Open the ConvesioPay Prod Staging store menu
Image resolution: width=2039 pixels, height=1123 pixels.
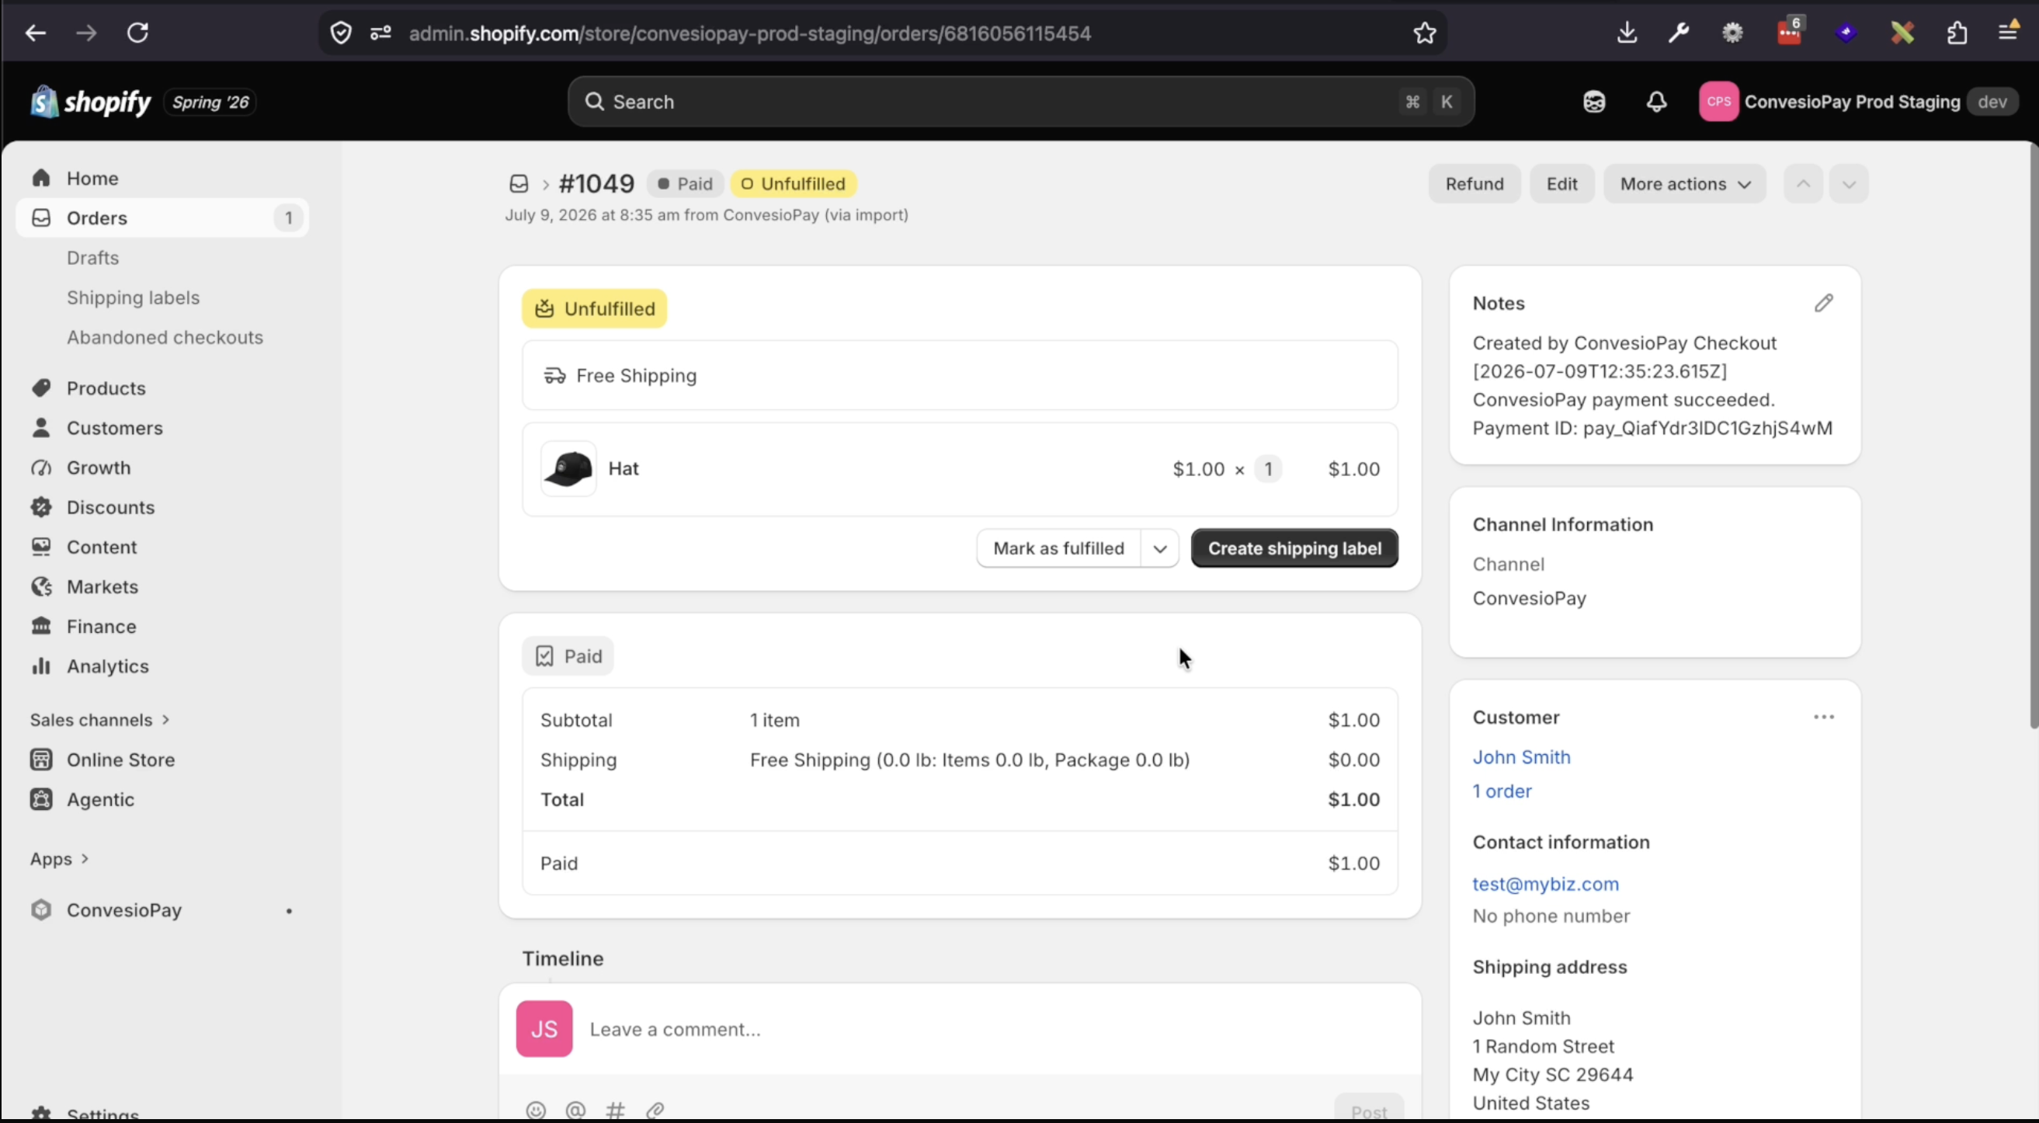pos(1860,103)
